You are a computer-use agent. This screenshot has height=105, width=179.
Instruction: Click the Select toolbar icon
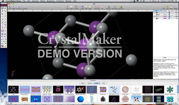[x=90, y=7]
